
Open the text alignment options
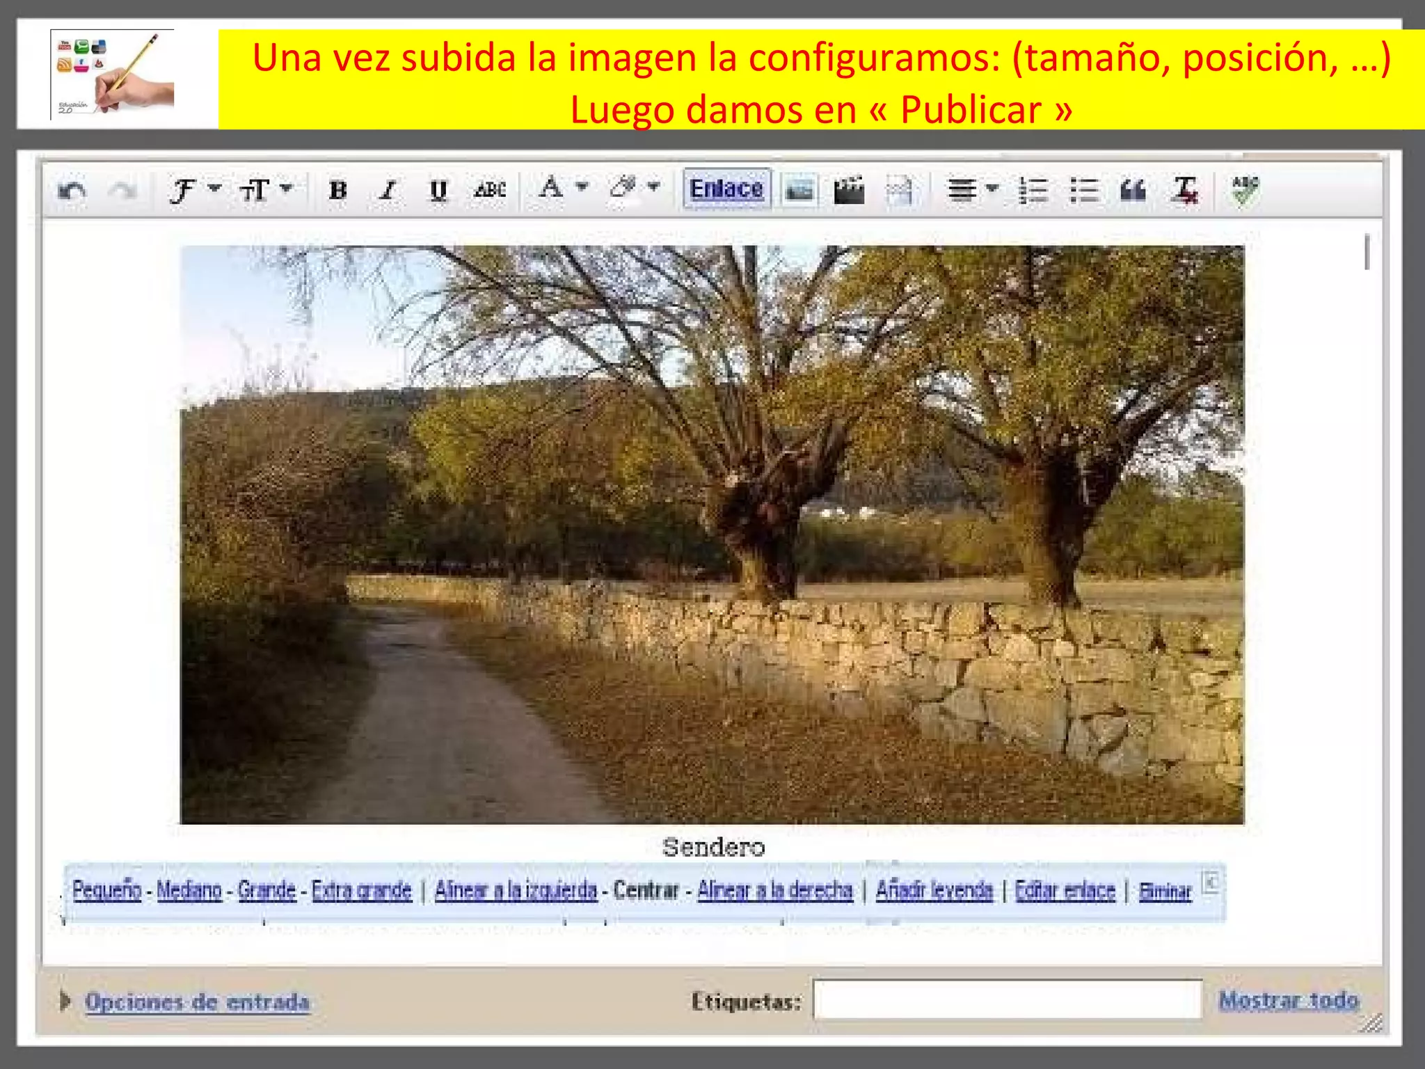962,189
